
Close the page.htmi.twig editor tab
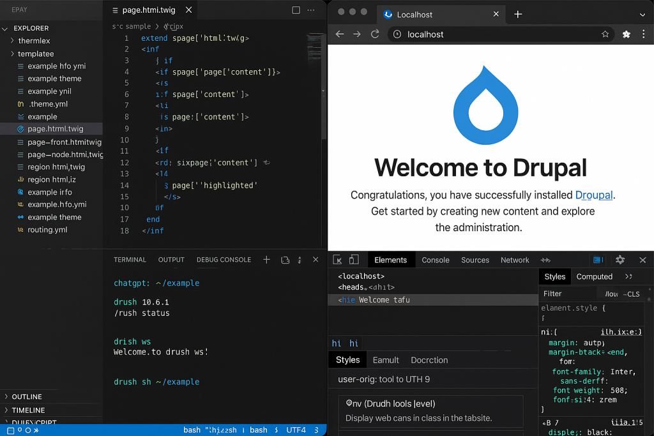pos(188,10)
